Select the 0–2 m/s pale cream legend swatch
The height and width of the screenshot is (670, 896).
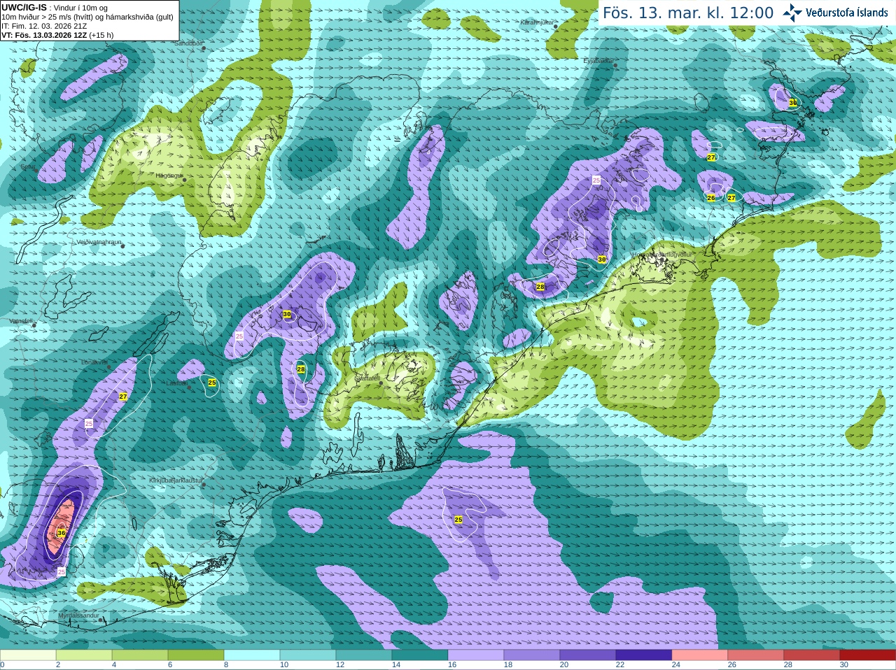(x=28, y=655)
